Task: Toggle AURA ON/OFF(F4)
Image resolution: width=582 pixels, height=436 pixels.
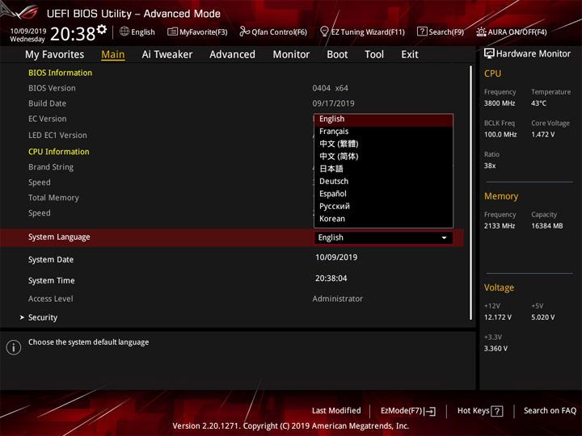Action: 512,31
